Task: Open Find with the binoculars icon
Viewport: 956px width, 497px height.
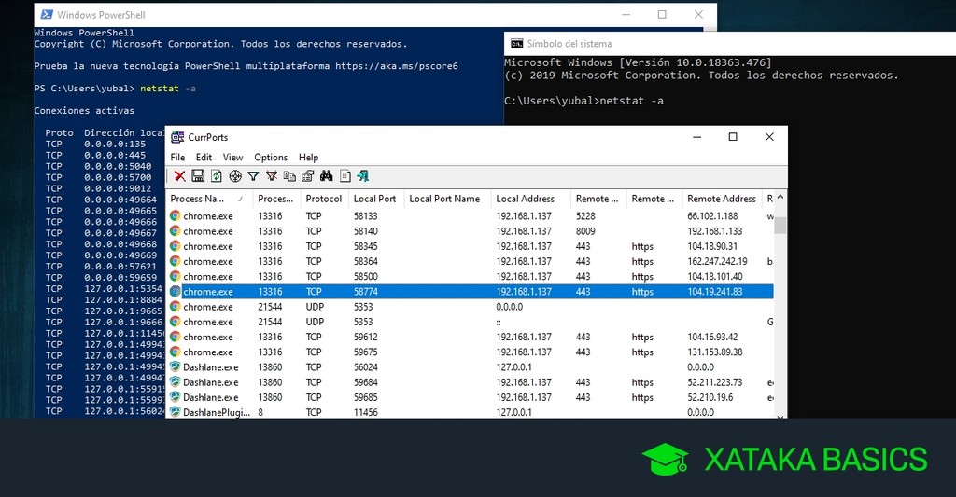Action: tap(326, 176)
